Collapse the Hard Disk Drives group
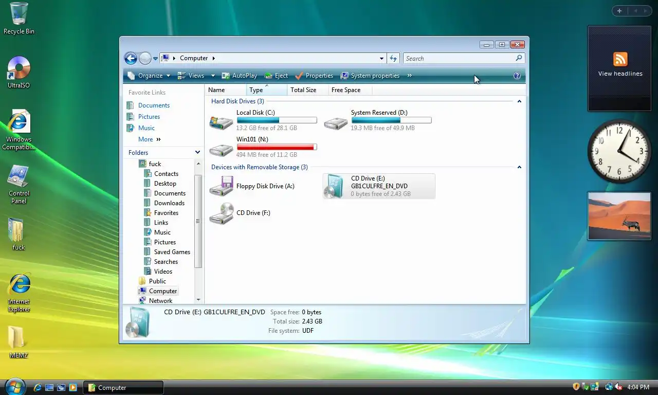 [519, 101]
